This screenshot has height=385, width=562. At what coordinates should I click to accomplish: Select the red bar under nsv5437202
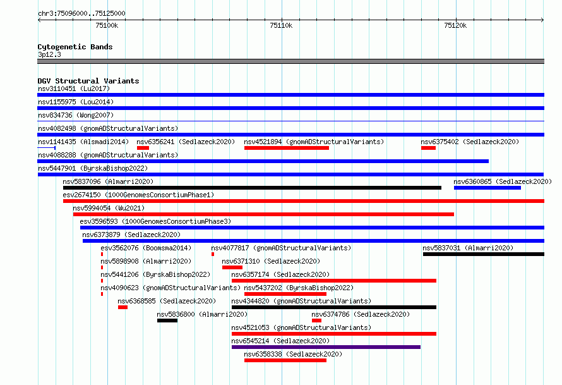click(285, 294)
